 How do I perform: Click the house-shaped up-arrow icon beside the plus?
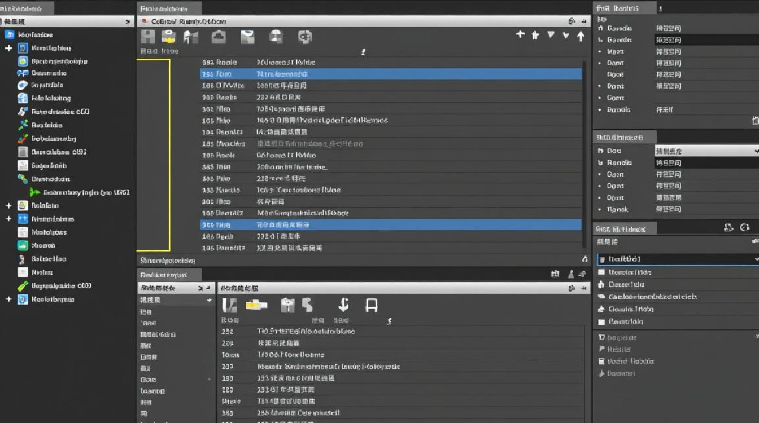tap(535, 35)
